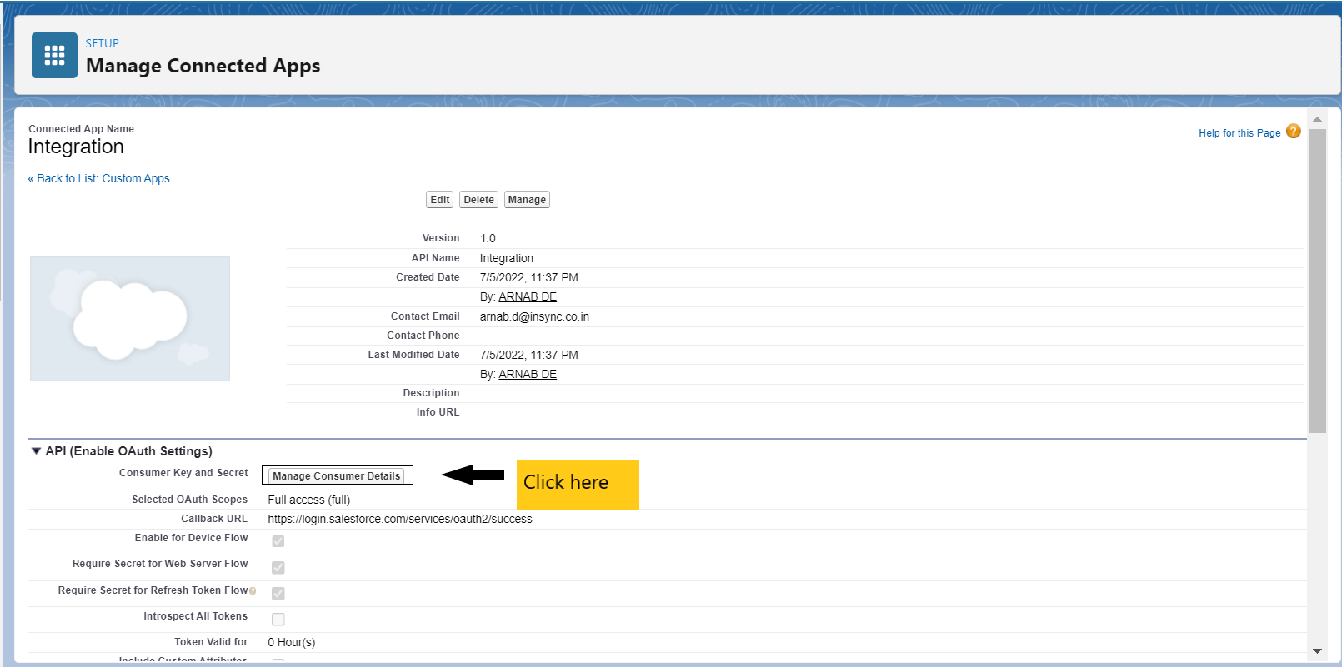
Task: Click the SETUP breadcrumb label
Action: (103, 43)
